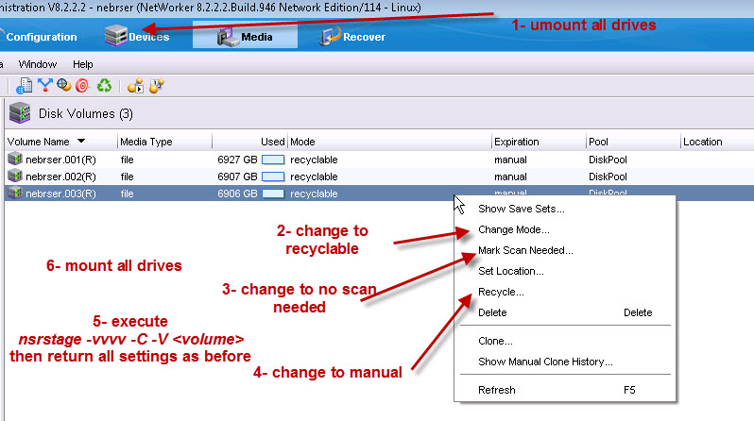
Task: Open the Help menu
Action: [83, 64]
